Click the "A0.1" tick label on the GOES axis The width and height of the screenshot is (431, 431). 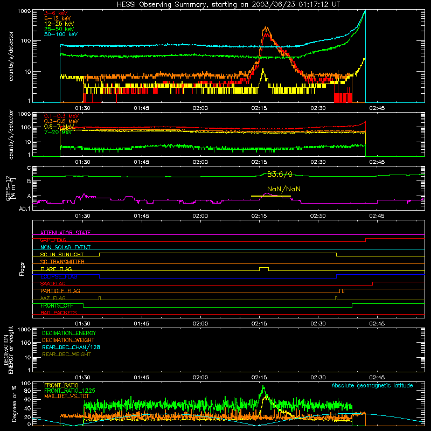pyautogui.click(x=24, y=209)
